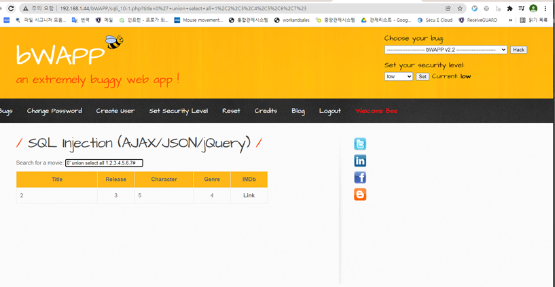The height and width of the screenshot is (287, 555).
Task: Open the 메일 bookmark
Action: point(105,20)
